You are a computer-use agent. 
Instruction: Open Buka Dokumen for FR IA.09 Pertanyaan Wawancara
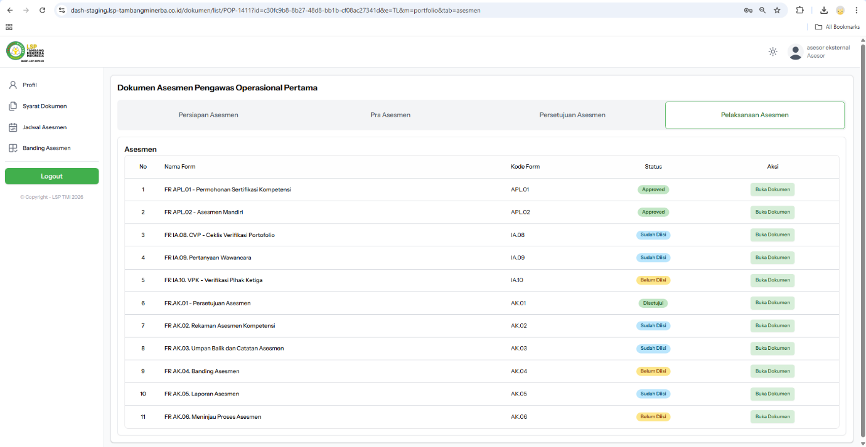(772, 258)
